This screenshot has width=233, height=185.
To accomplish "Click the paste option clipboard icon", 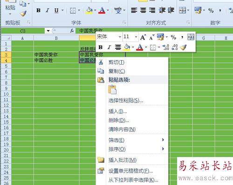I will click(x=112, y=89).
